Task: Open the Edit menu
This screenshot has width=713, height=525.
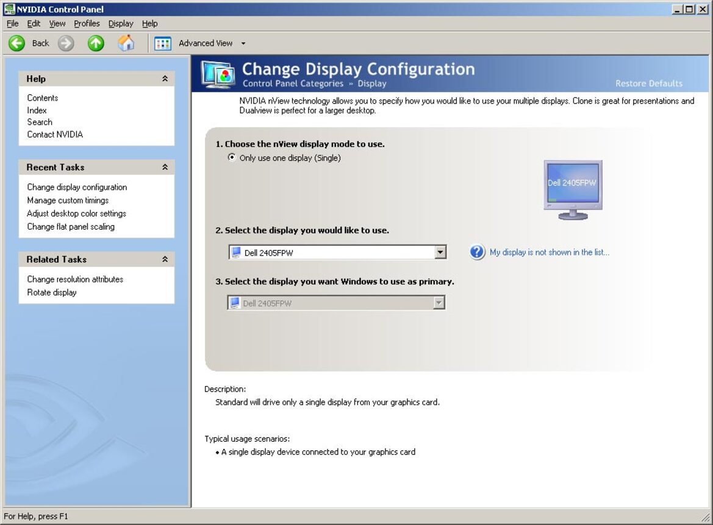Action: click(34, 24)
